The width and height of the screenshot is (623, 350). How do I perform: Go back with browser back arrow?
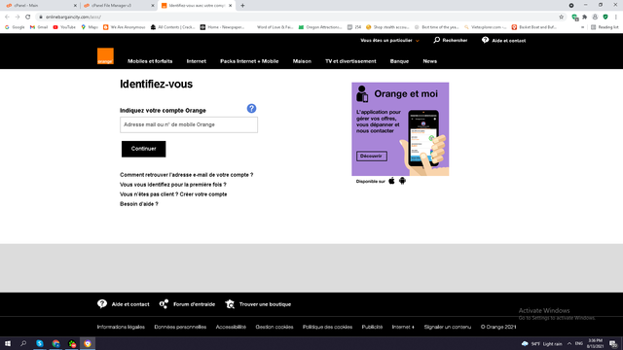coord(7,17)
